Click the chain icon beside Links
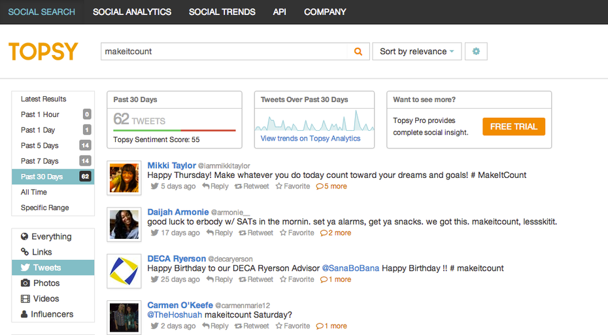 25,252
